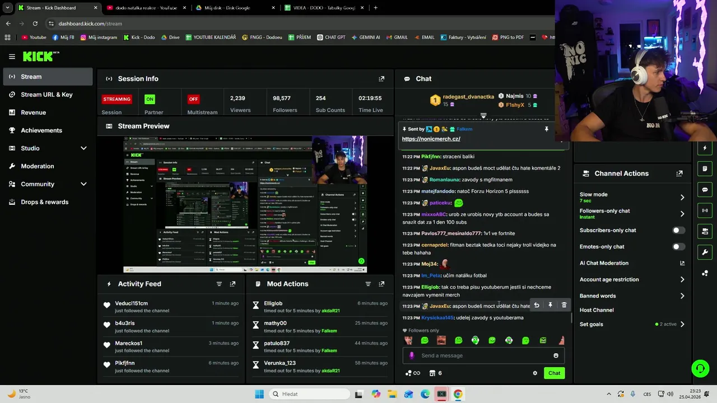Click the Stream Preview video thumbnail
This screenshot has height=403, width=717.
[245, 204]
